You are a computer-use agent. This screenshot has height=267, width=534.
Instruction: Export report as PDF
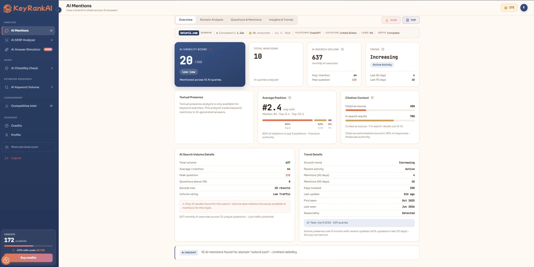411,20
